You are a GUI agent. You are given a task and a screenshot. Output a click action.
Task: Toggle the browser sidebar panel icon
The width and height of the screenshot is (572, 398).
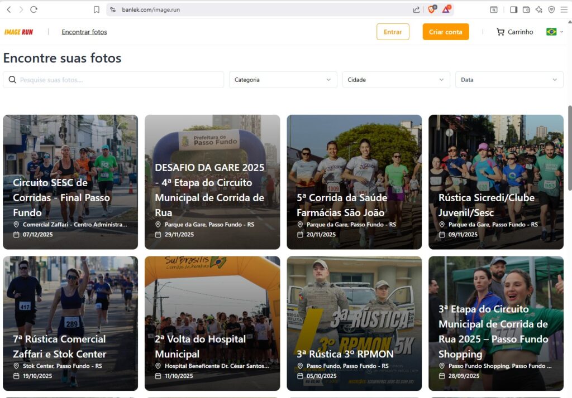[x=513, y=9]
